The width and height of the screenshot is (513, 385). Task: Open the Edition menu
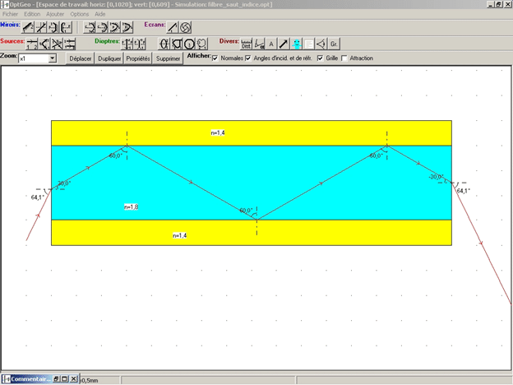[32, 14]
